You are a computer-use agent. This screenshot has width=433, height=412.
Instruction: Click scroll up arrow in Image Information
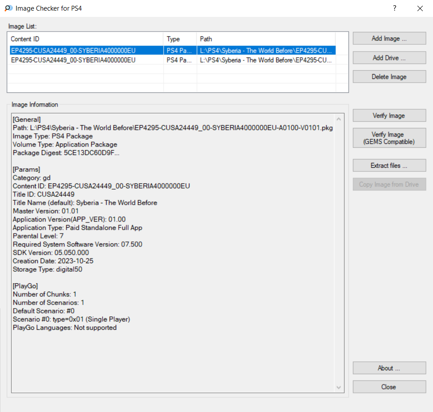point(339,119)
